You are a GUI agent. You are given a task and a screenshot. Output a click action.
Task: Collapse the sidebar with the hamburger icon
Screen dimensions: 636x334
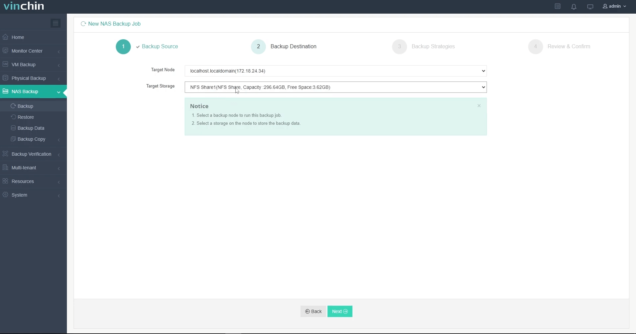pyautogui.click(x=56, y=23)
